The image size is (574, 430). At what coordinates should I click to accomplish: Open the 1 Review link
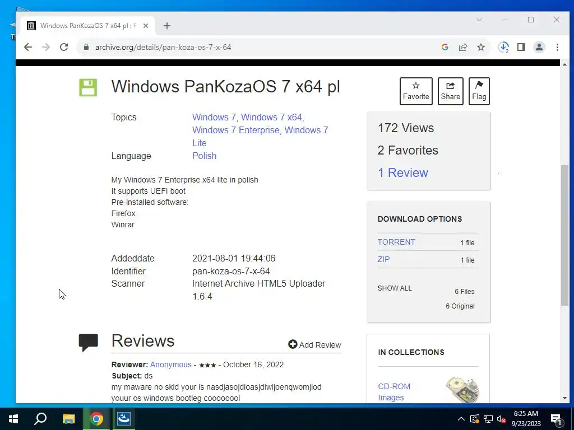coord(402,172)
